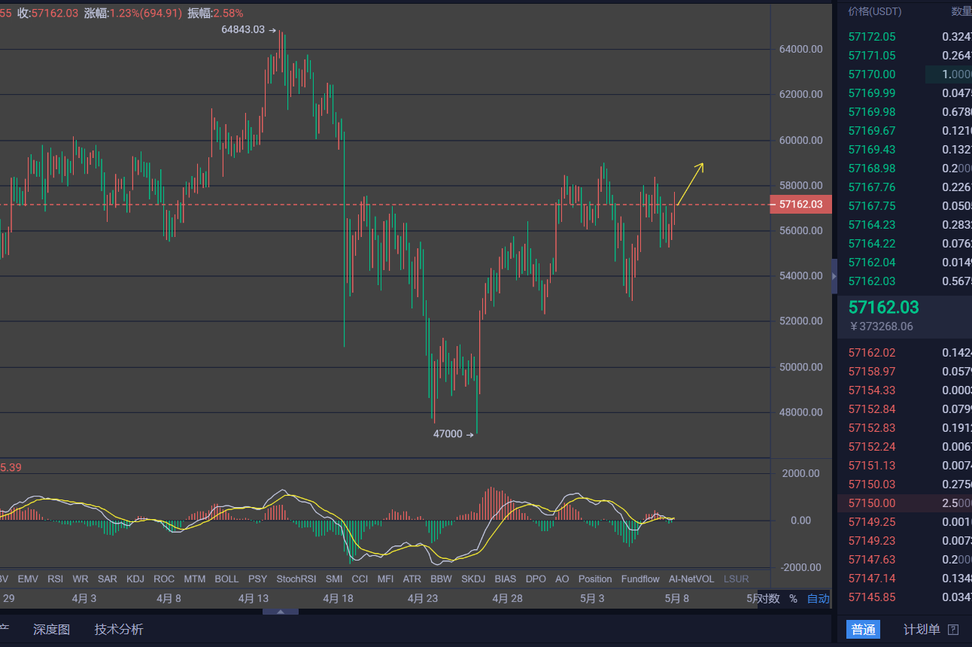Expand the panel handle below the date axis
972x647 pixels.
tap(280, 611)
